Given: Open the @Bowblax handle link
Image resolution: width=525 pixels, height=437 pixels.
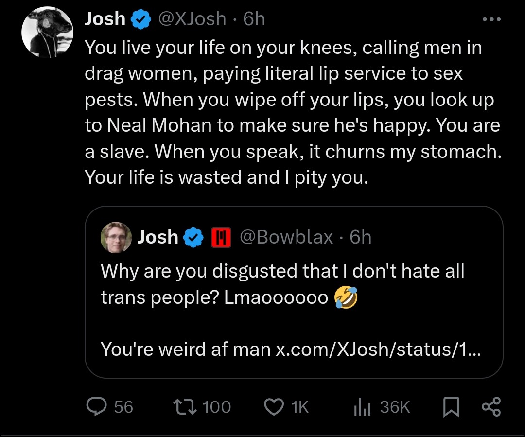Looking at the screenshot, I should pyautogui.click(x=287, y=237).
